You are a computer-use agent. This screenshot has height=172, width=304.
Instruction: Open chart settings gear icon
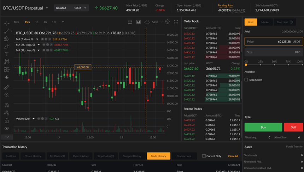point(167,22)
